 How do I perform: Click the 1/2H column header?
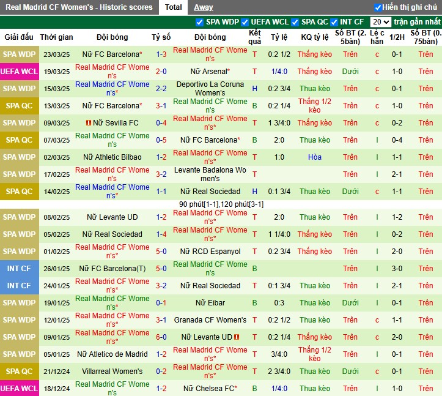point(397,37)
